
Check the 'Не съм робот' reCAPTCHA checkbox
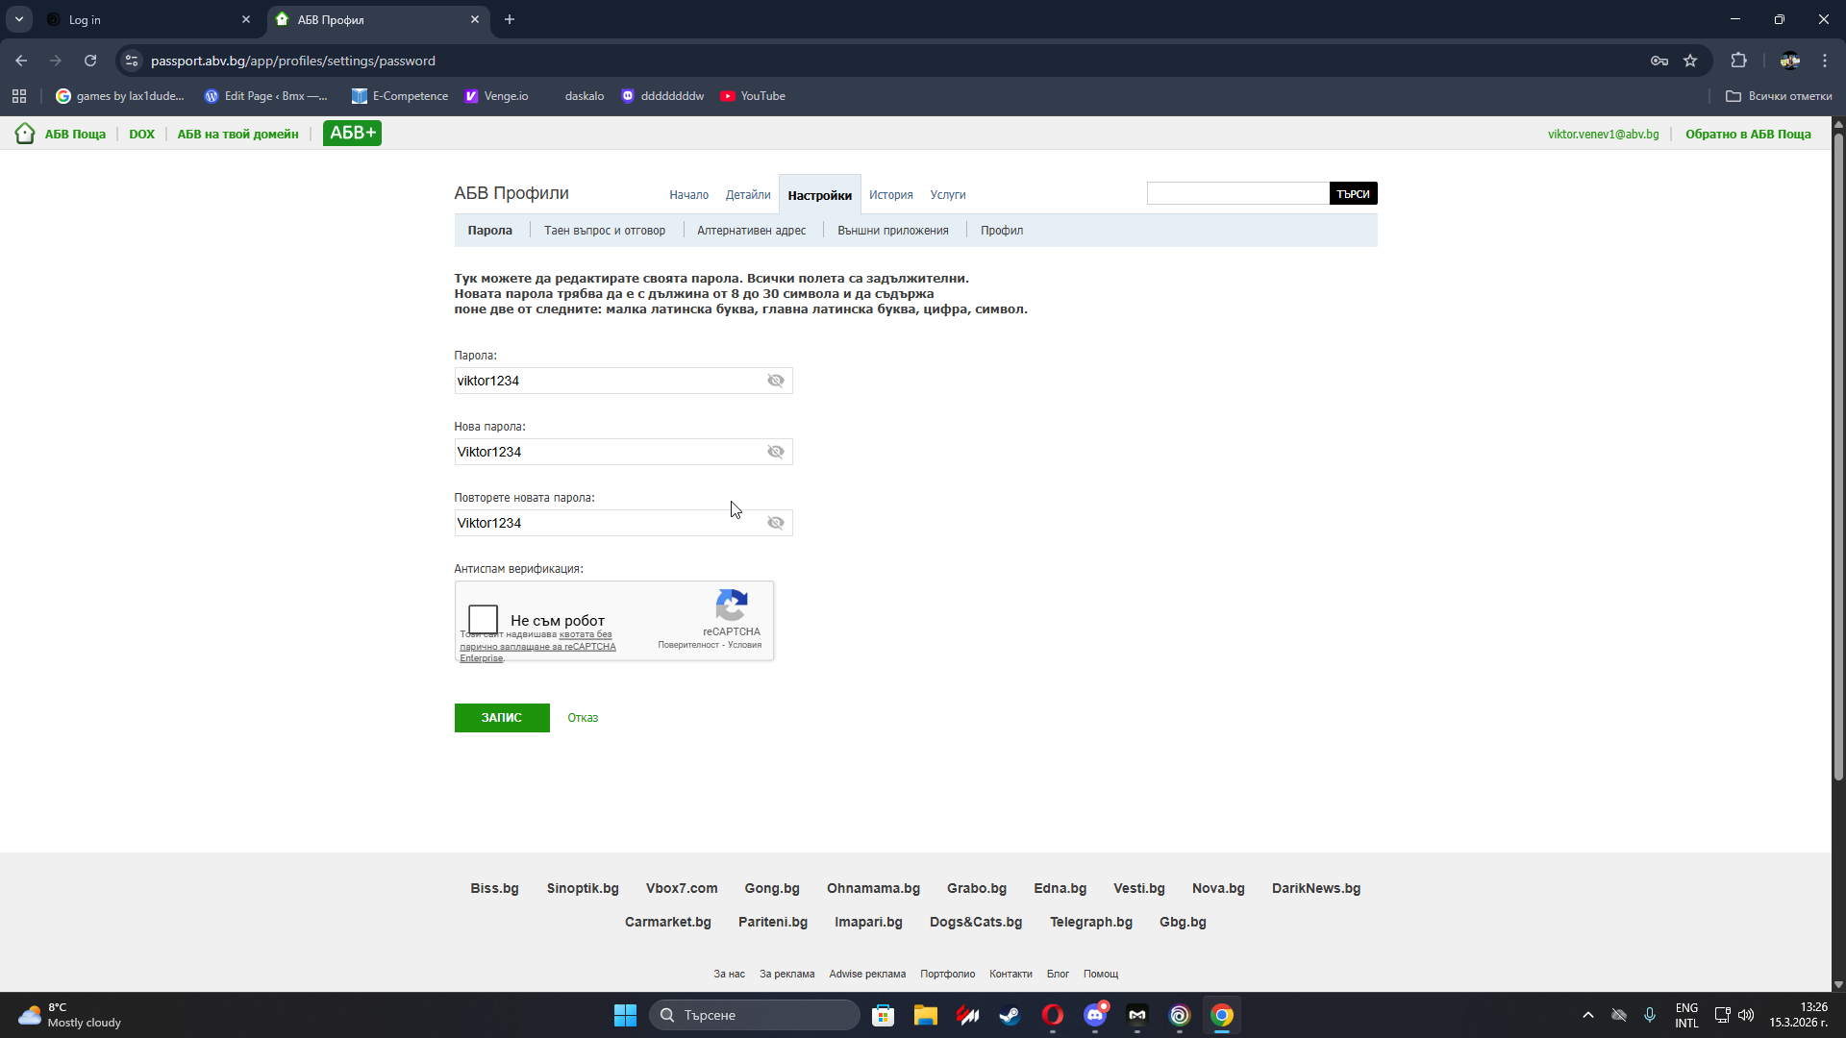coord(483,619)
